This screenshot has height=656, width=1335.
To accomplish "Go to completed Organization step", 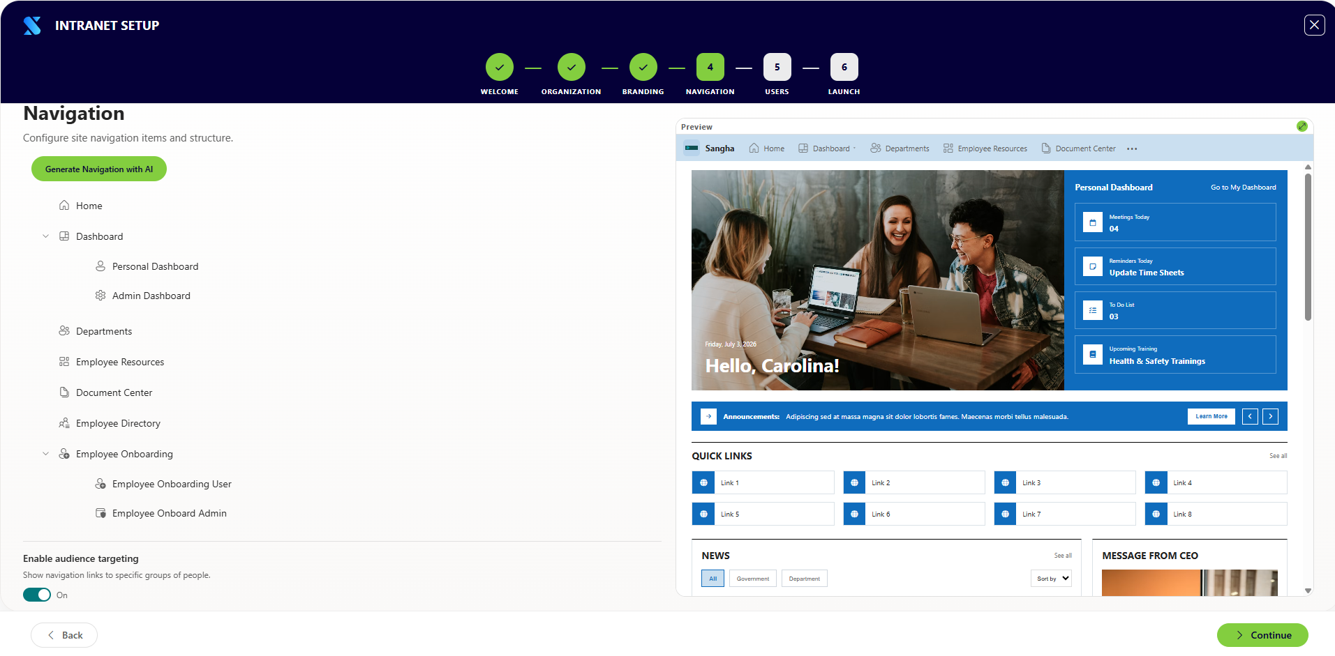I will (x=572, y=67).
